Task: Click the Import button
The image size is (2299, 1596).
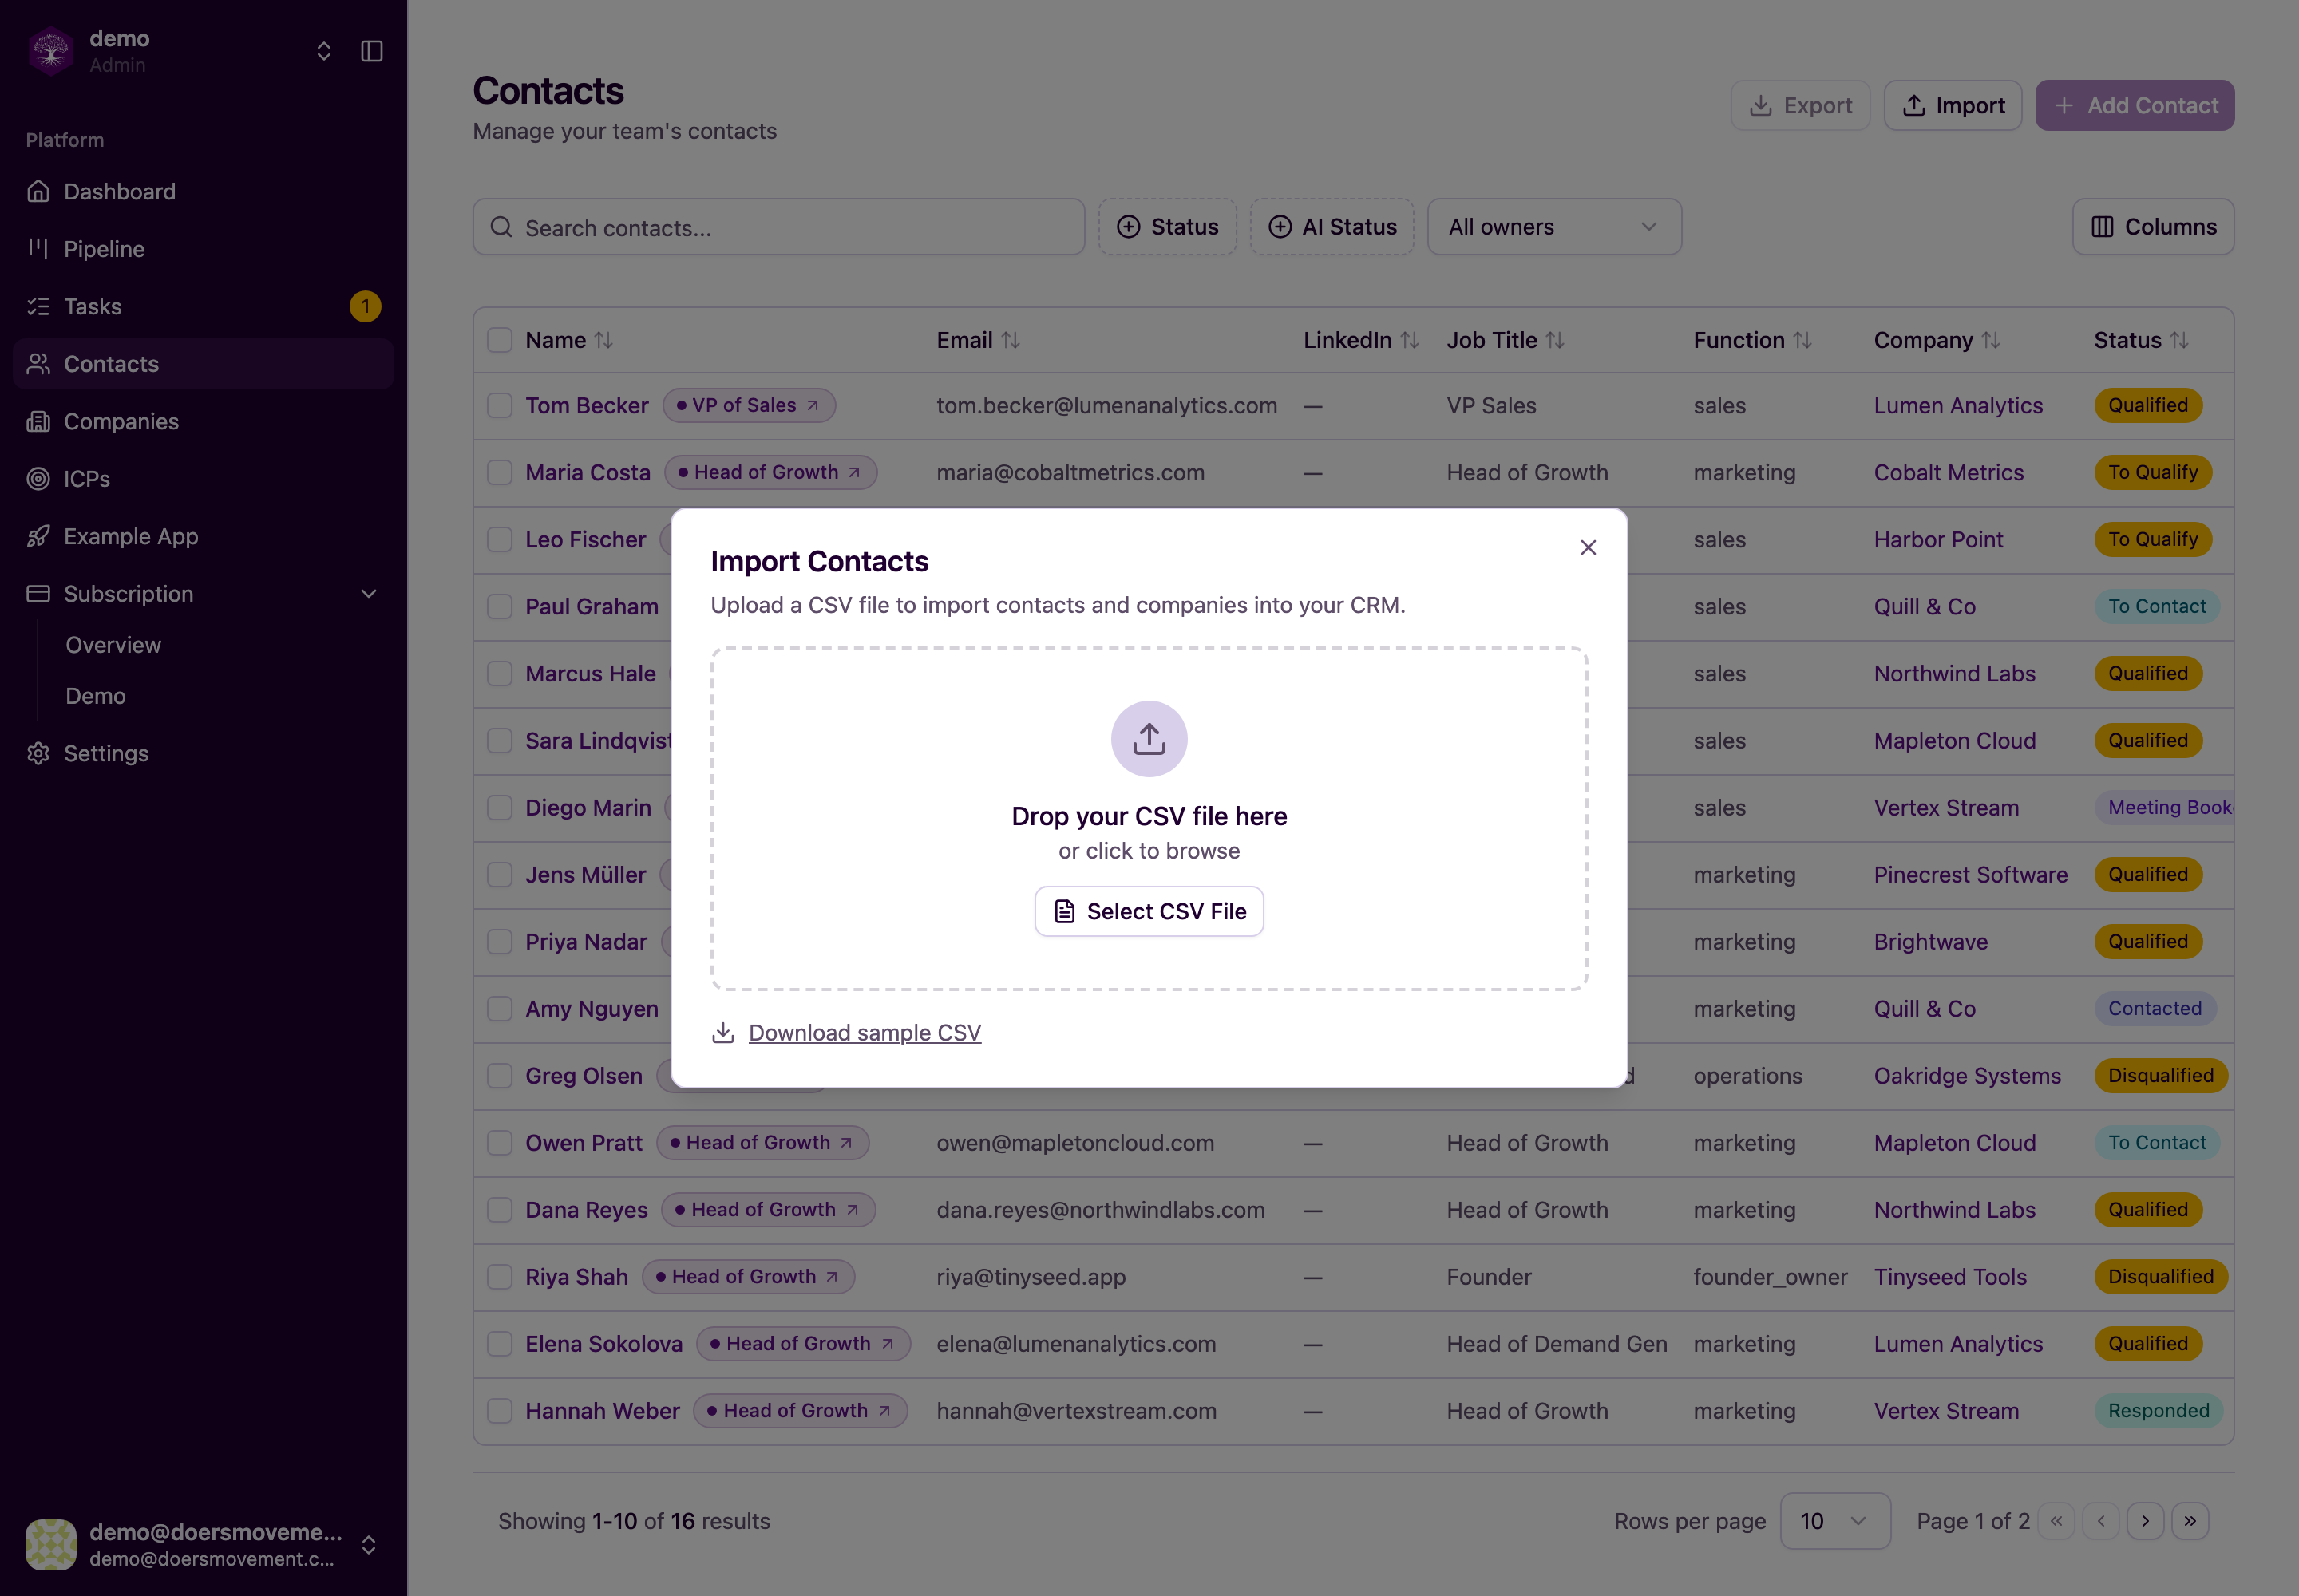Action: (1952, 105)
